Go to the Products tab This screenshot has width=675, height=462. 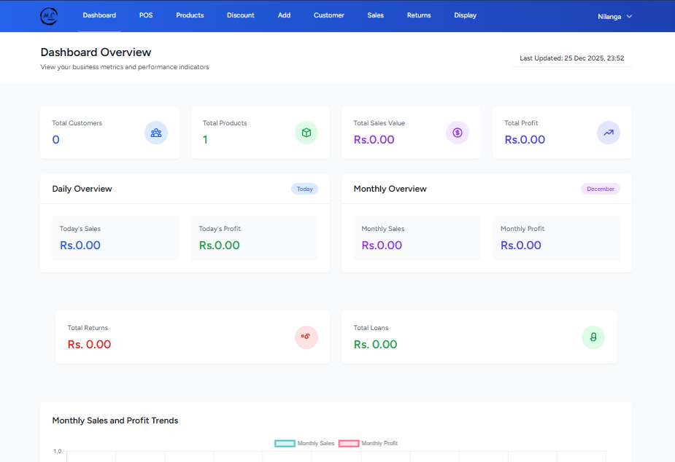coord(190,15)
